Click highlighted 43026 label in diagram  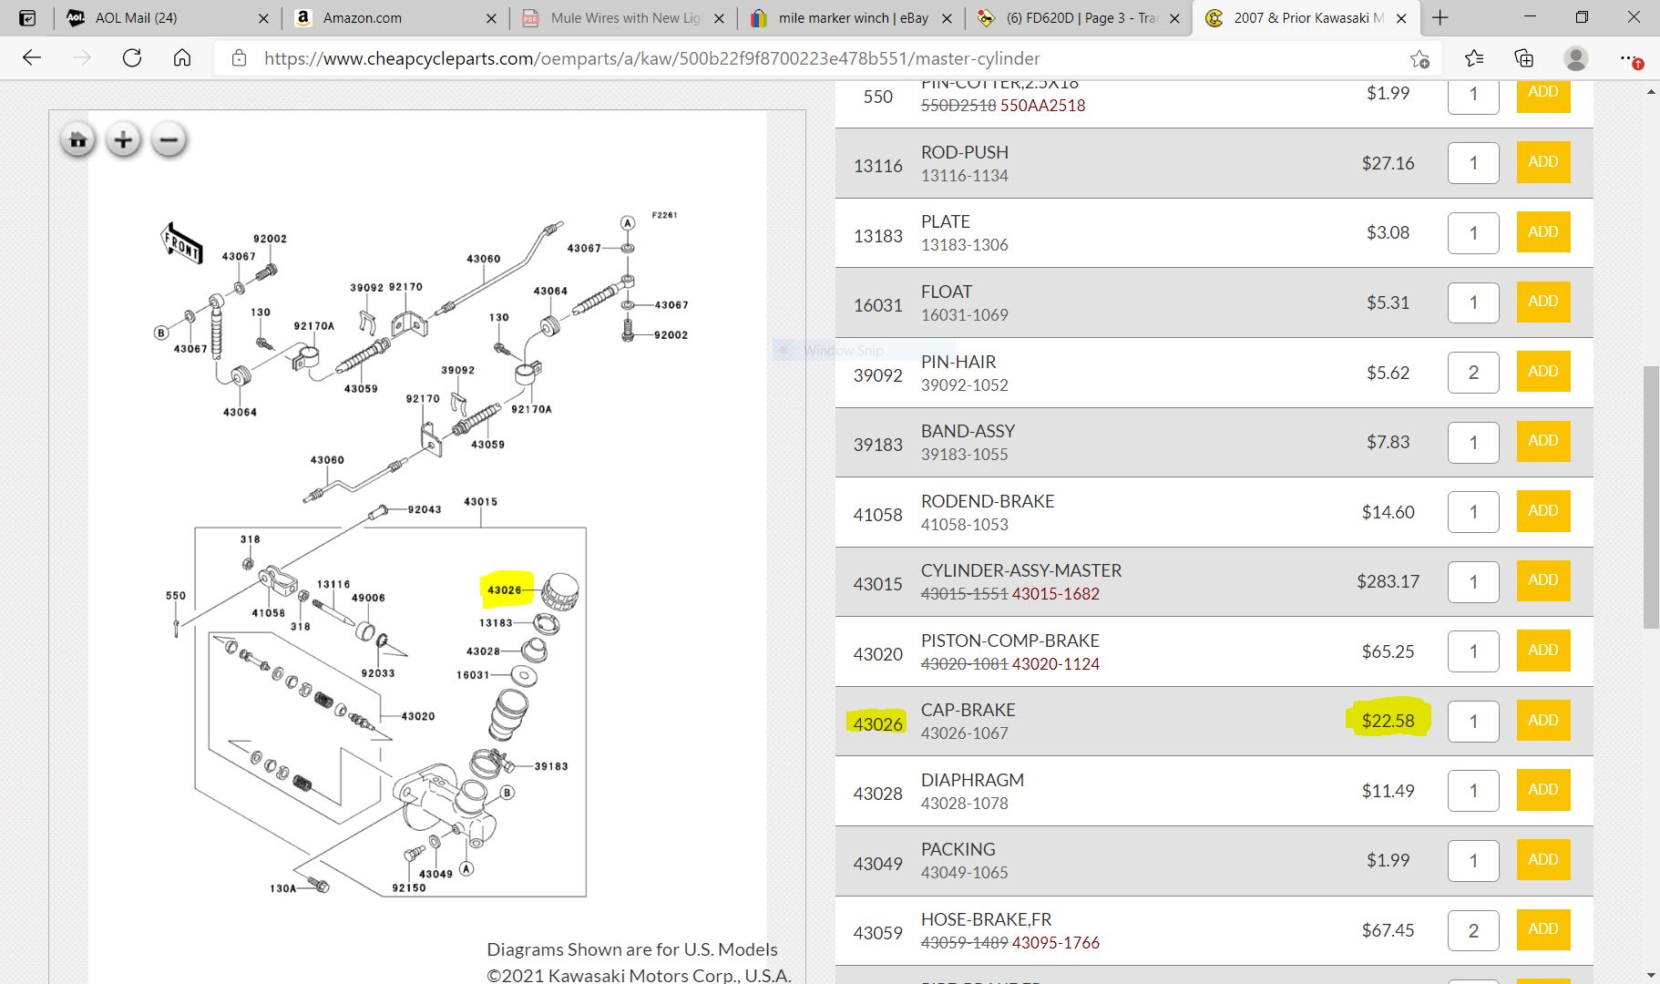pos(504,590)
